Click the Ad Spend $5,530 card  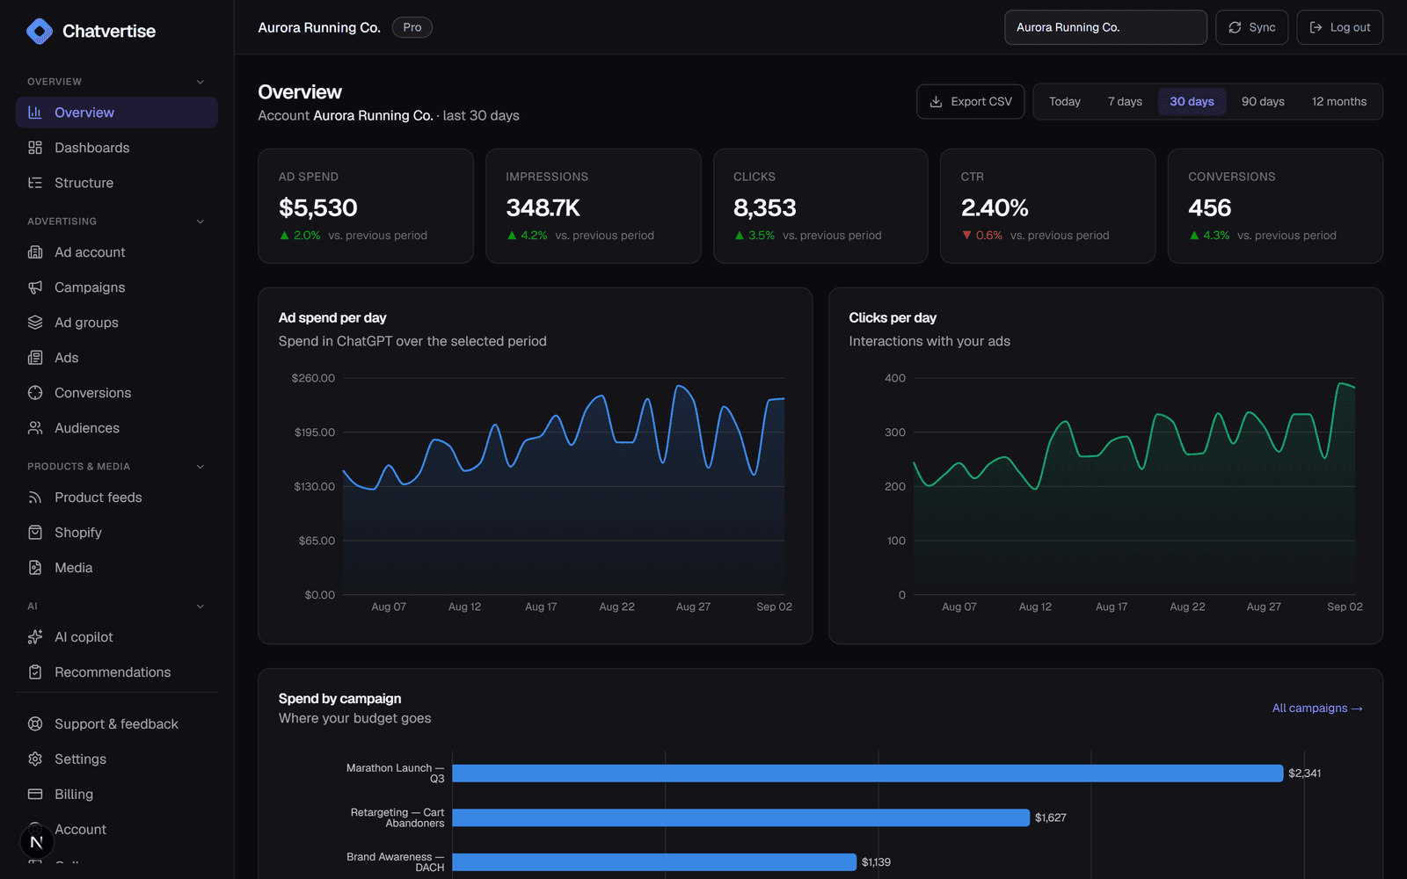point(366,207)
